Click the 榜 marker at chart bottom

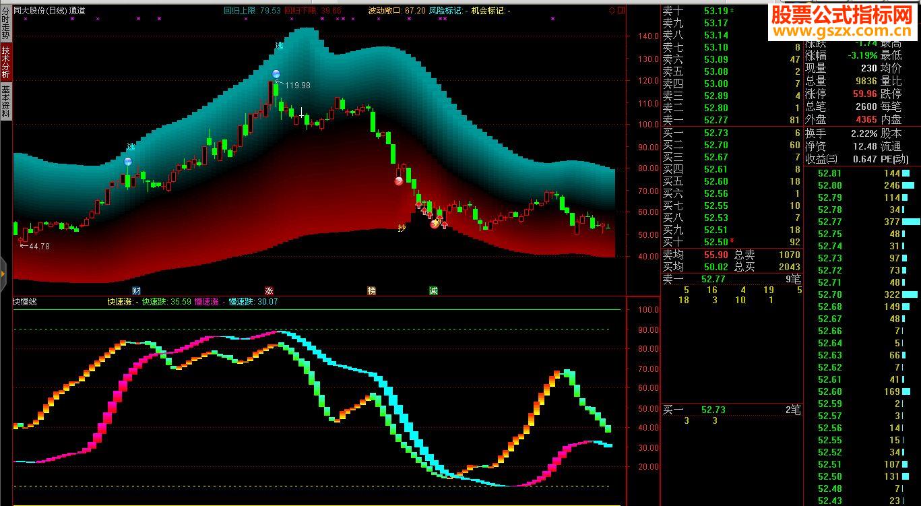(x=371, y=290)
